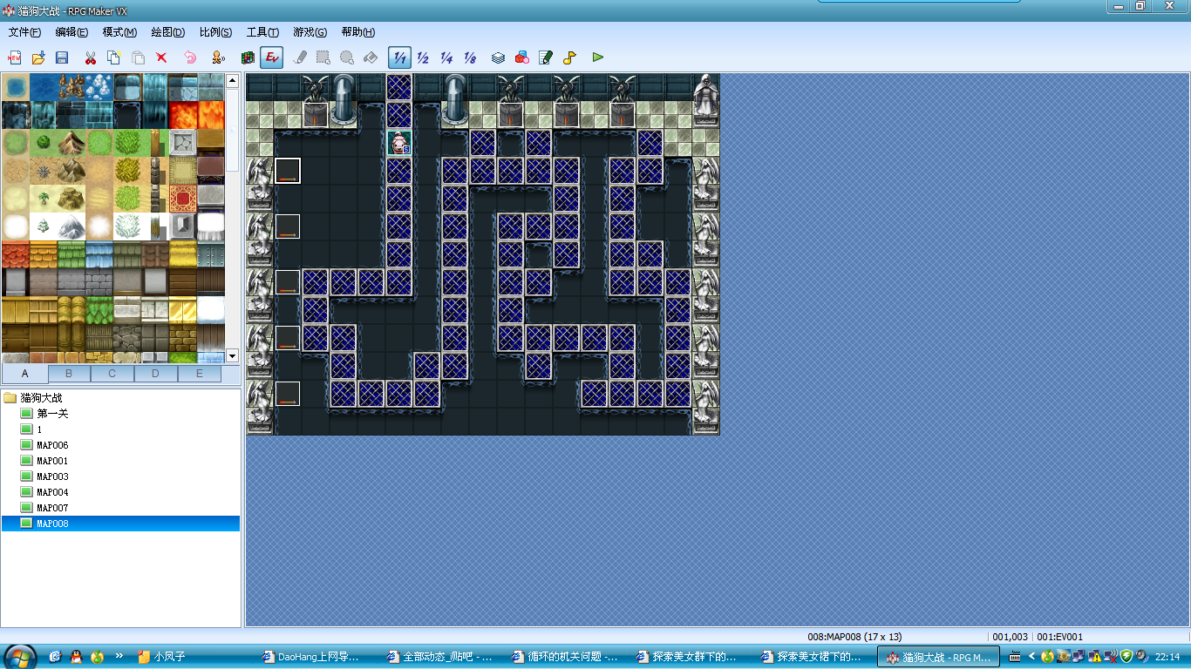
Task: Select the Flood Fill bucket tool
Action: coord(370,57)
